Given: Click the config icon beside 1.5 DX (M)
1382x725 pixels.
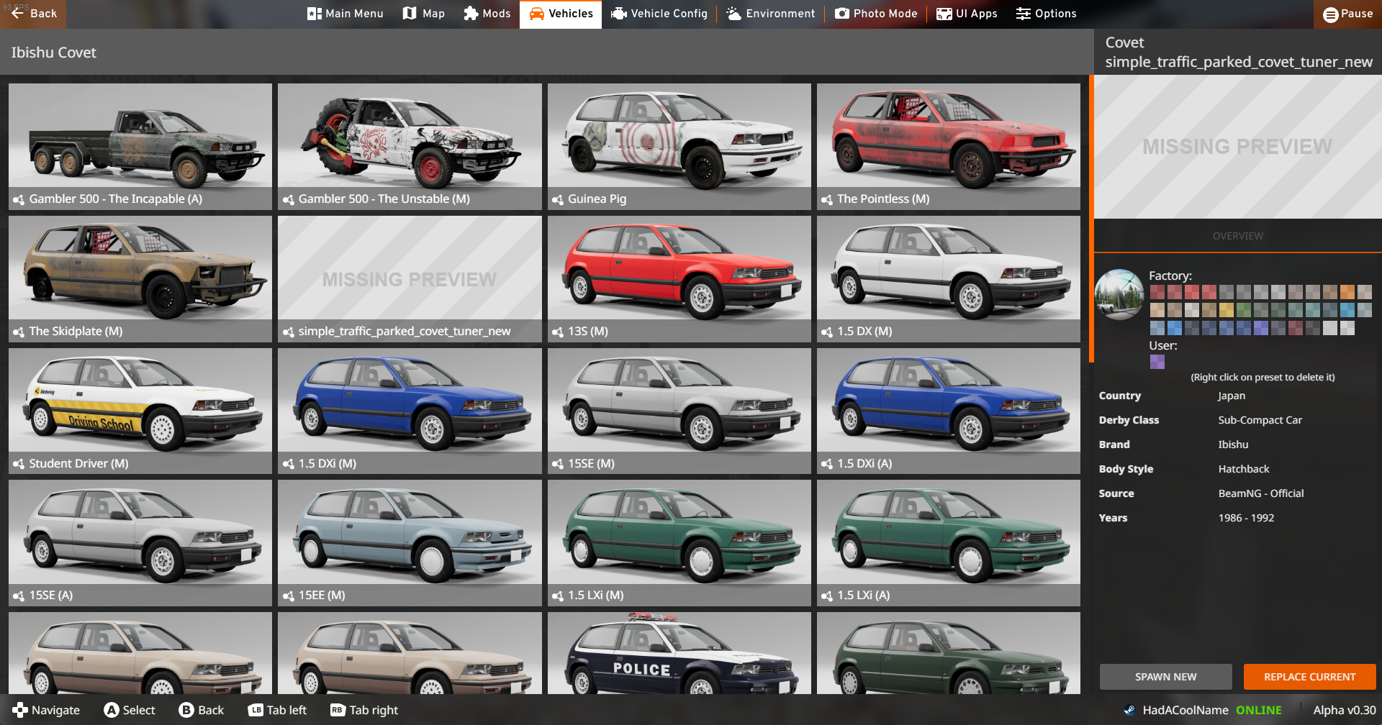Looking at the screenshot, I should pyautogui.click(x=827, y=332).
